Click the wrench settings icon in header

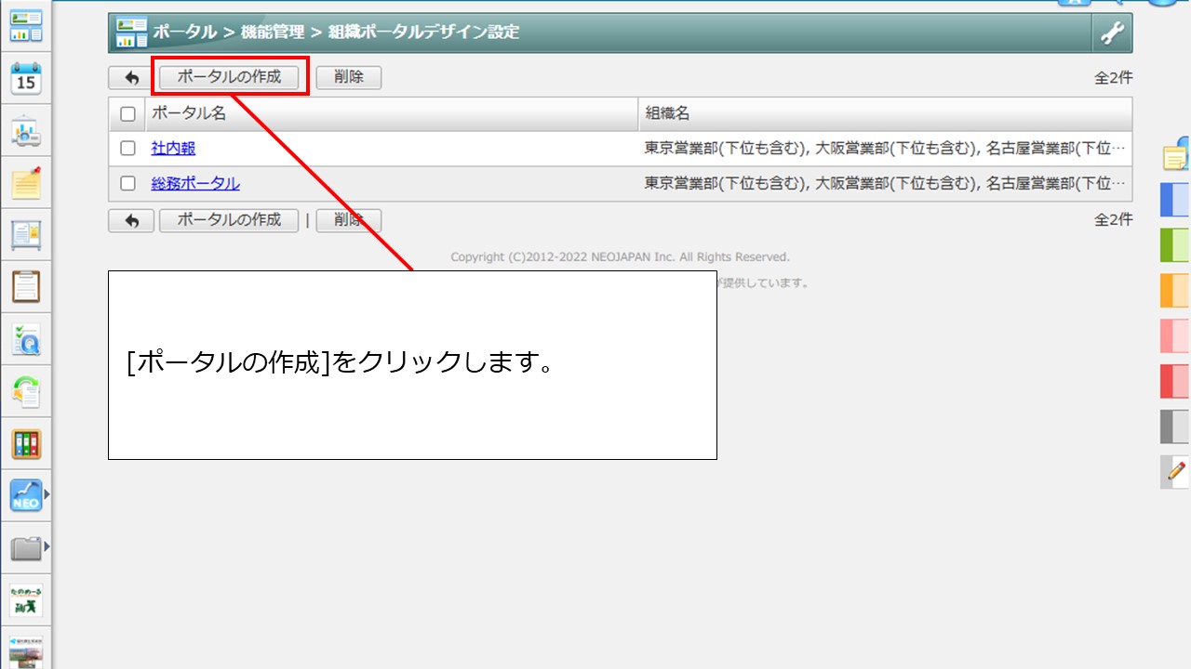click(x=1112, y=33)
